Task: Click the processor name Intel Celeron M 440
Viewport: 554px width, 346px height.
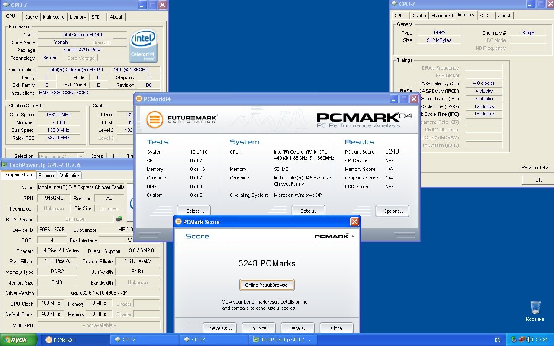Action: tap(82, 35)
